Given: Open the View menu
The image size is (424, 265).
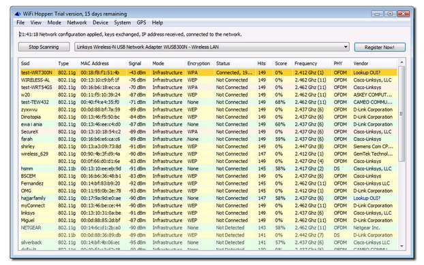Looking at the screenshot, I should [x=35, y=22].
